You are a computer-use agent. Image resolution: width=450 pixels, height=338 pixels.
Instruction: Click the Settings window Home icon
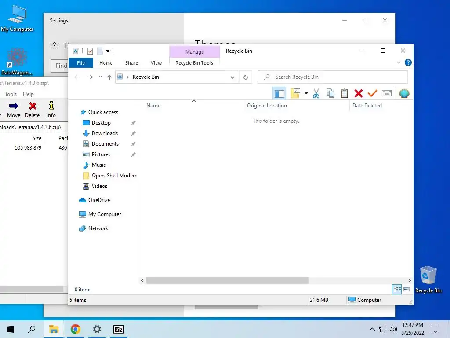click(54, 45)
